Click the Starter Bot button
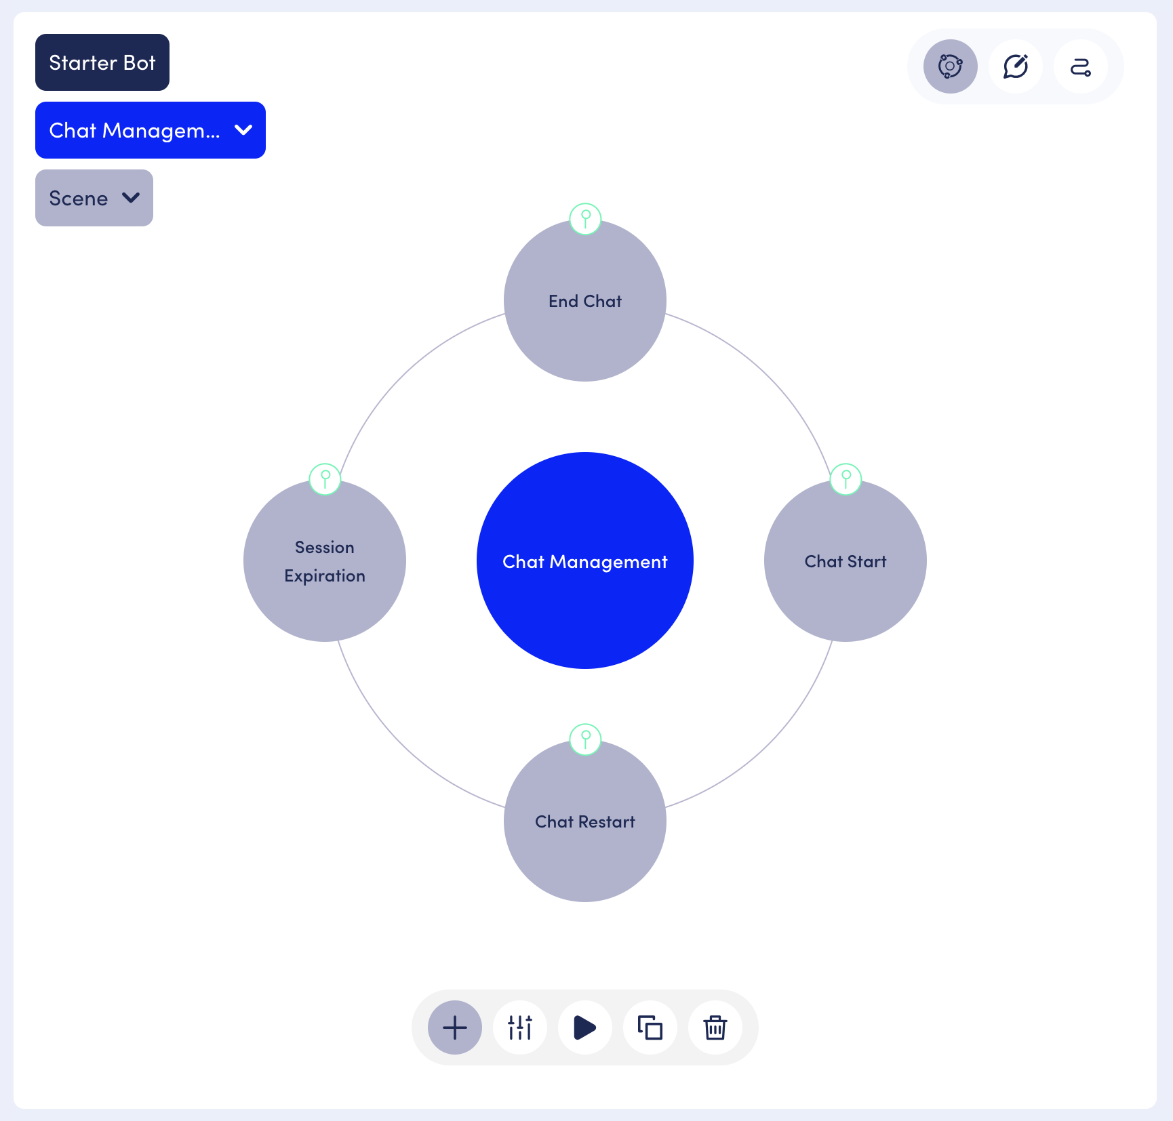Viewport: 1173px width, 1121px height. click(x=102, y=62)
